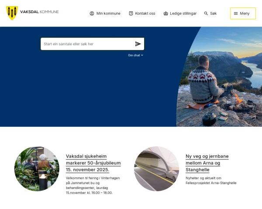Click the tunnel road circular thumbnail
The image size is (262, 209).
tap(156, 169)
